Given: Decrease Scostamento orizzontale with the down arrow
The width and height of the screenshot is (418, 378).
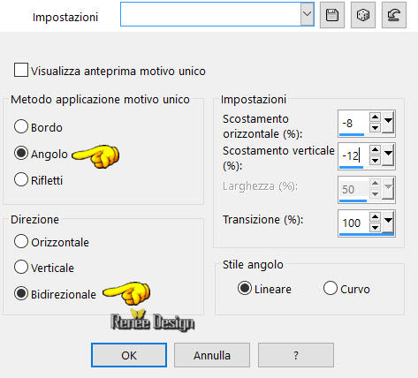Looking at the screenshot, I should coord(375,128).
